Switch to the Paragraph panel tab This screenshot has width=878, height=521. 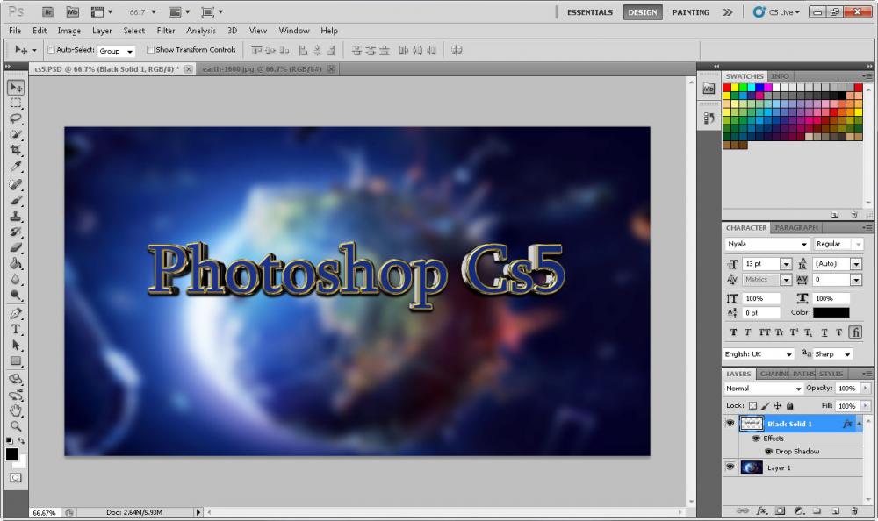795,228
